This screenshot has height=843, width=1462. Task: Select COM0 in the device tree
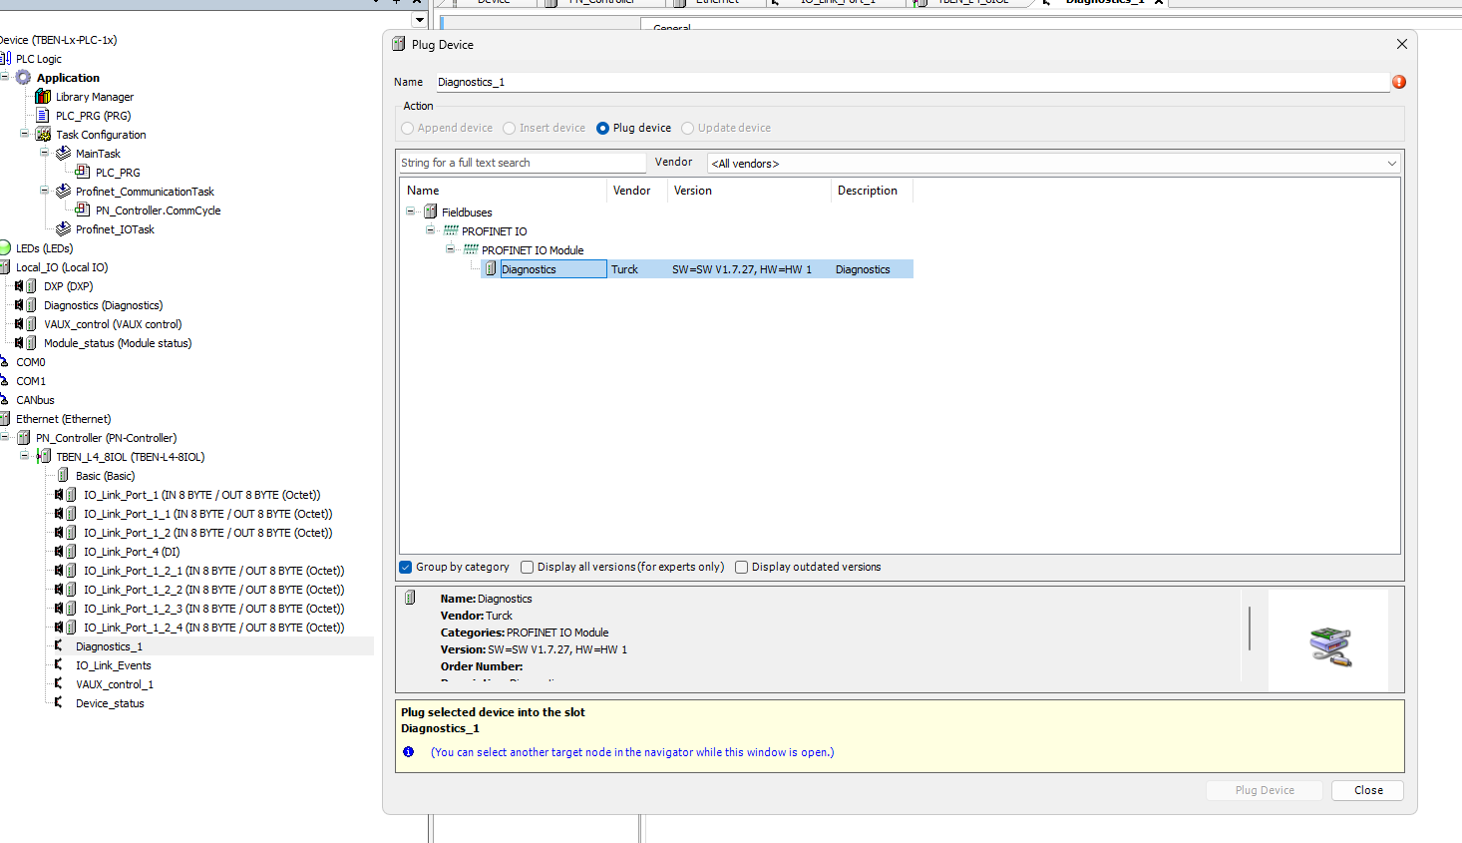(31, 362)
